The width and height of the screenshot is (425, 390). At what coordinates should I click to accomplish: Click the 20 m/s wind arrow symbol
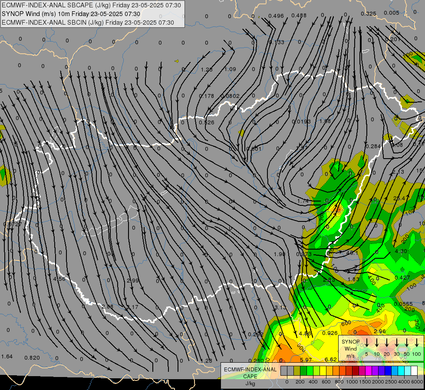387,342
